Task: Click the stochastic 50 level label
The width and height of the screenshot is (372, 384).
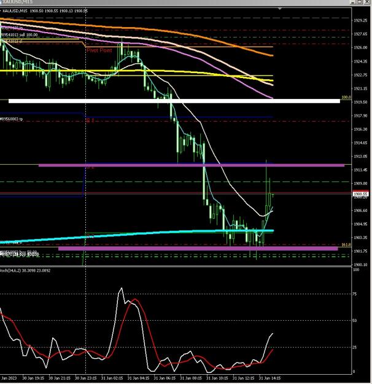Action: 355,321
